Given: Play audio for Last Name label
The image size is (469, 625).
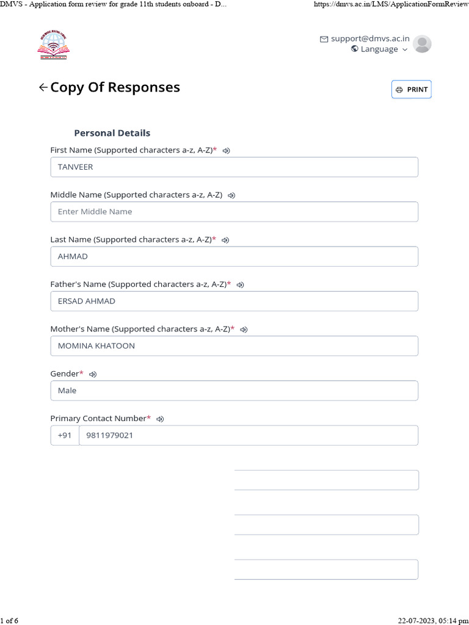Looking at the screenshot, I should (x=225, y=240).
